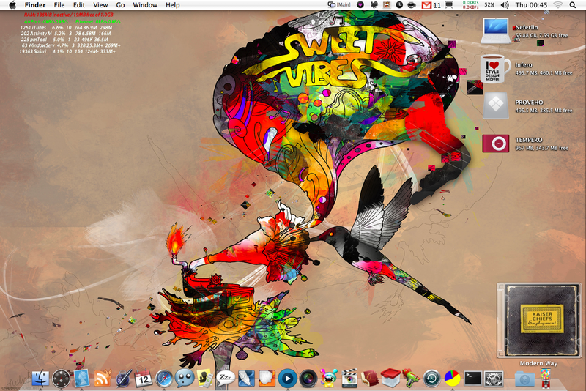This screenshot has width=586, height=391.
Task: Click the gumball machine dock icon
Action: tap(546, 378)
